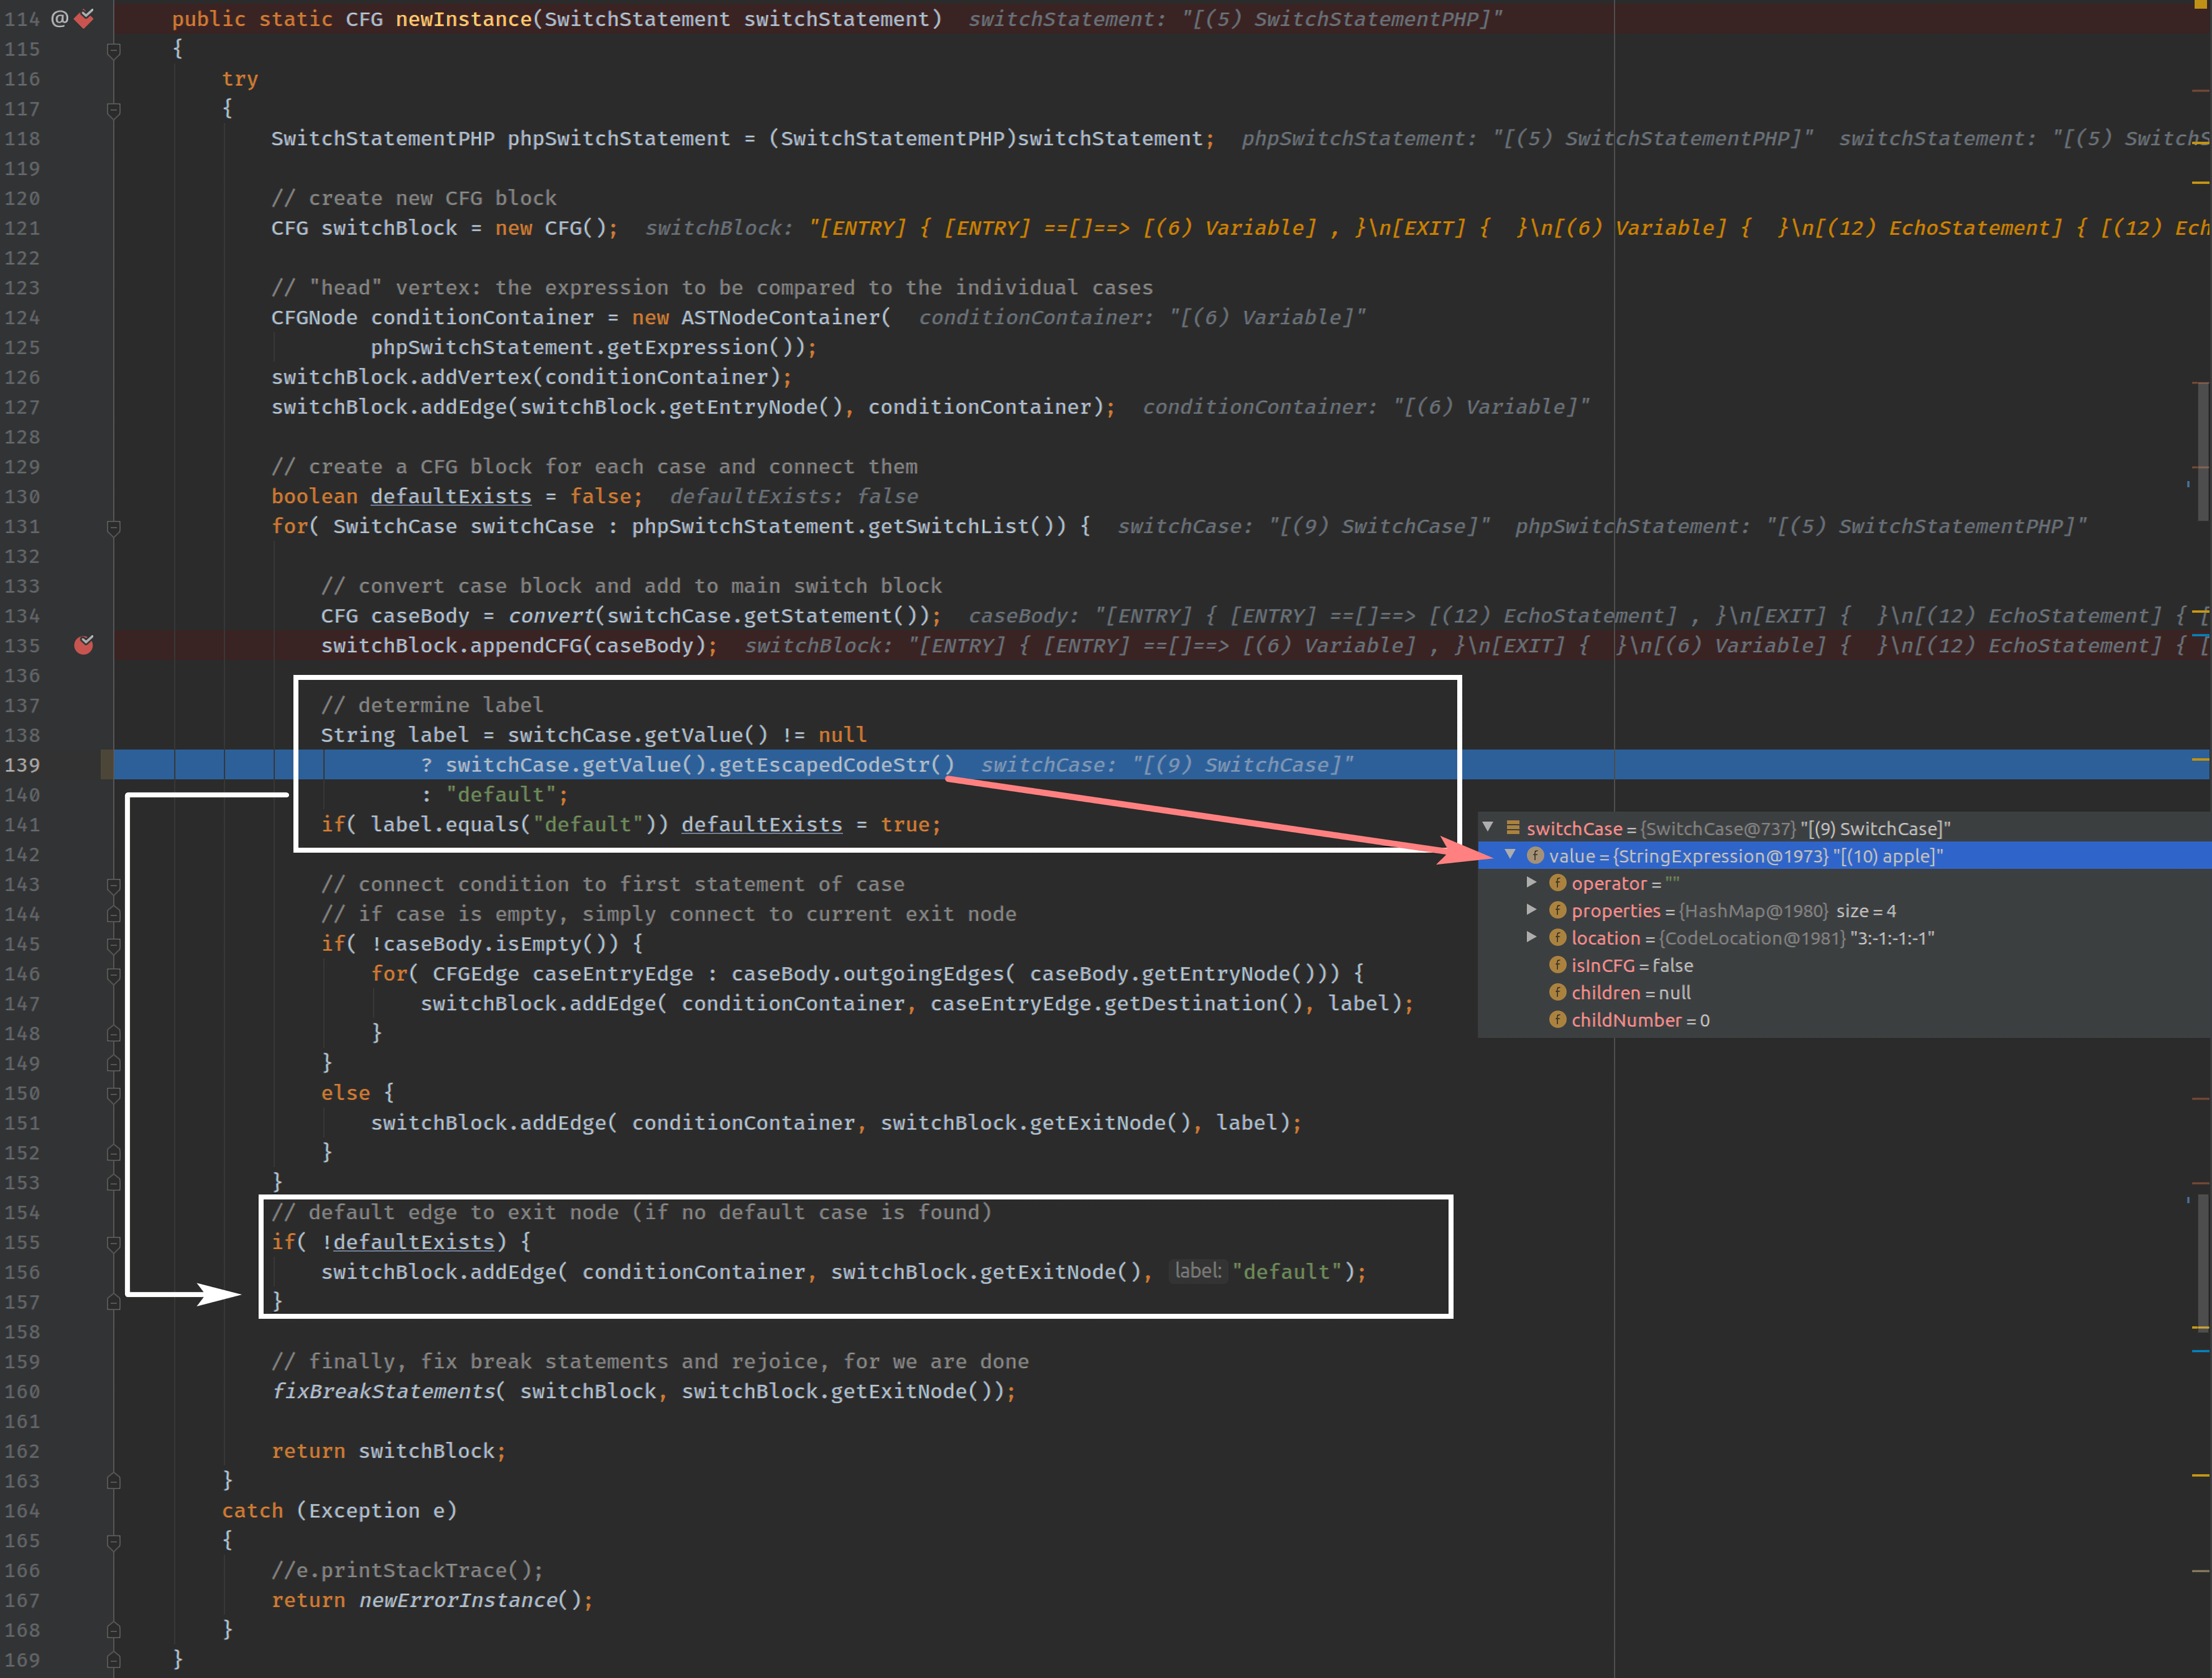Click fold end marker at line 152
Viewport: 2212px width, 1678px height.
(x=114, y=1152)
